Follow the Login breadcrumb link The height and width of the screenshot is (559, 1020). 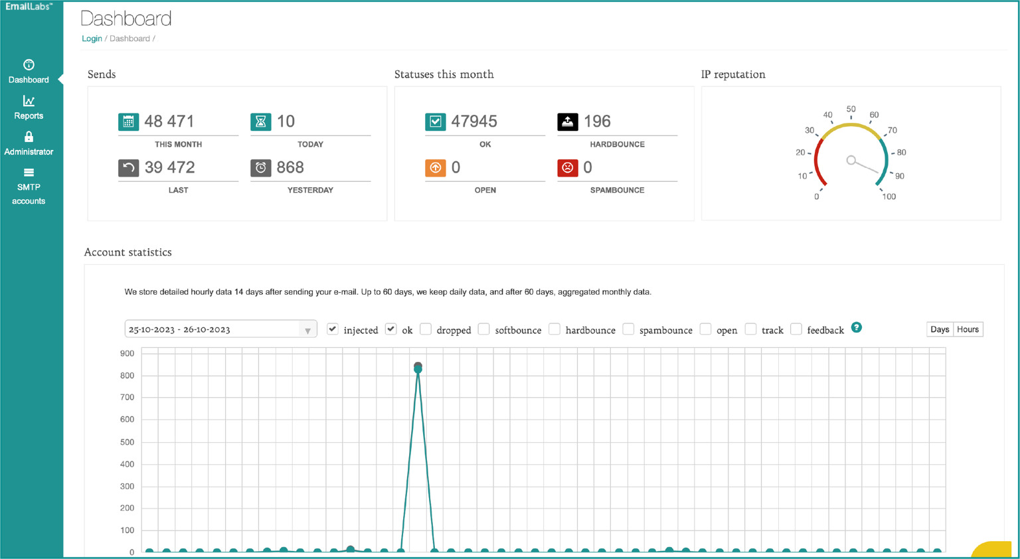[x=92, y=39]
